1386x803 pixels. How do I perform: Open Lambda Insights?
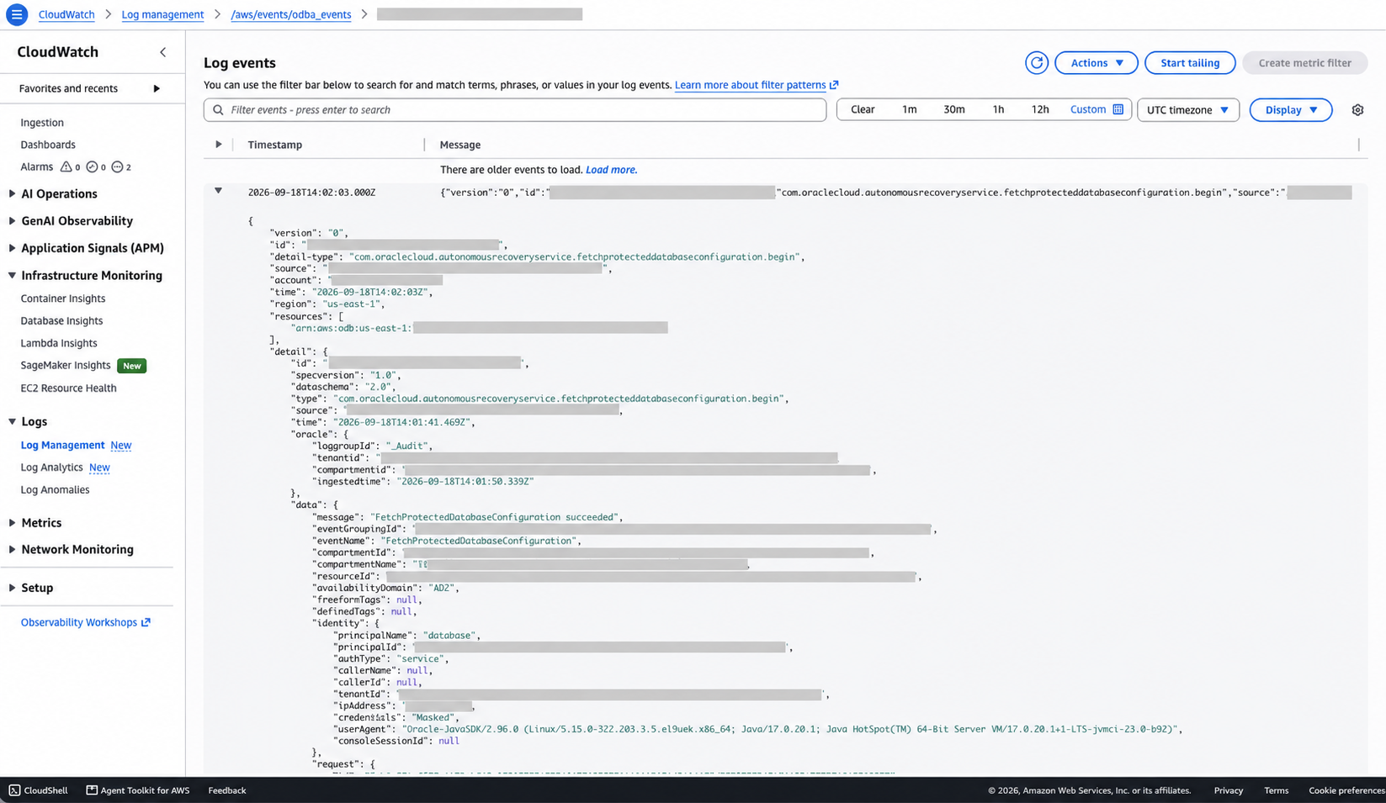59,343
